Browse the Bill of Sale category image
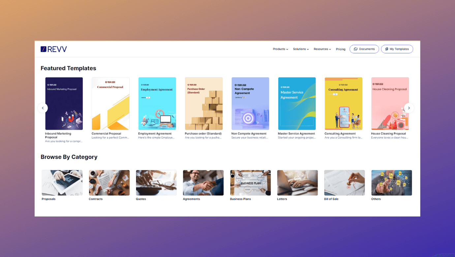This screenshot has width=455, height=257. [345, 183]
